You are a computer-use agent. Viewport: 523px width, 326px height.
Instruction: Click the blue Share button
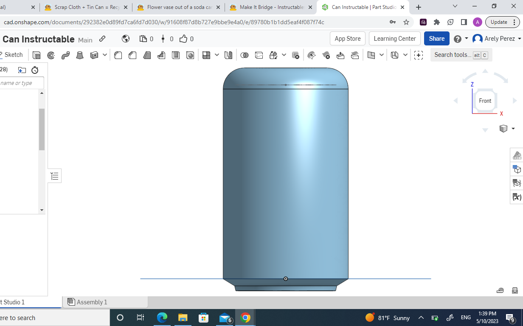(436, 38)
